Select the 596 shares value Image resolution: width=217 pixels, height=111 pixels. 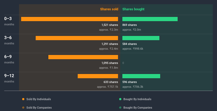tap(130, 82)
